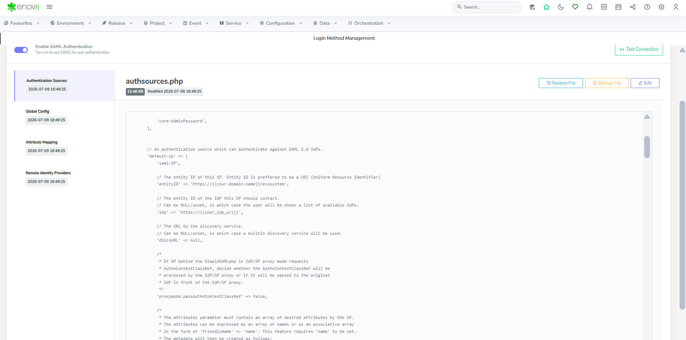This screenshot has width=686, height=340.
Task: Click the code viewer scrollbar thumb
Action: coord(647,147)
